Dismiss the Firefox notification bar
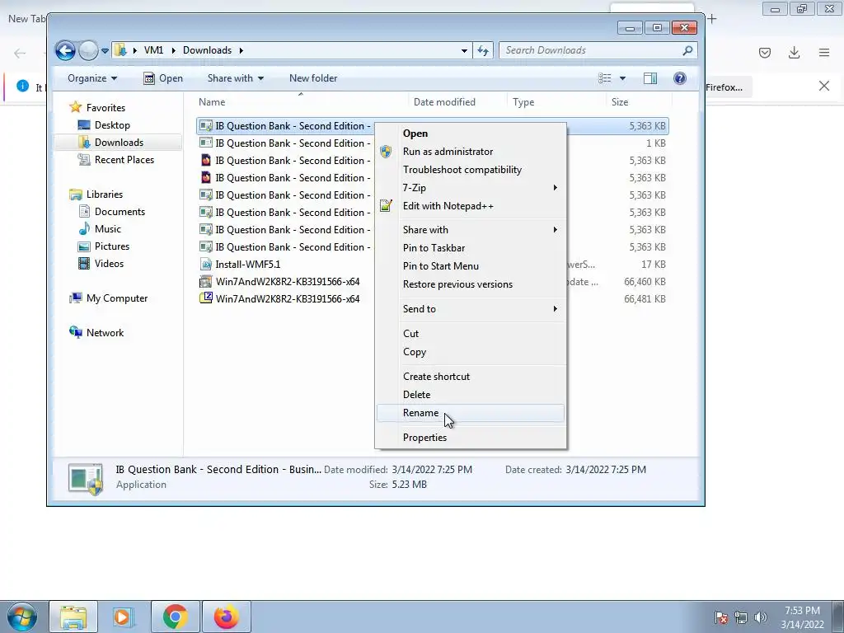This screenshot has width=844, height=633. pyautogui.click(x=824, y=86)
